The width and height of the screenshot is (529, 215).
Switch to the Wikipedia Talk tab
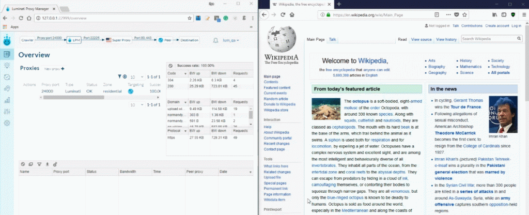point(333,39)
